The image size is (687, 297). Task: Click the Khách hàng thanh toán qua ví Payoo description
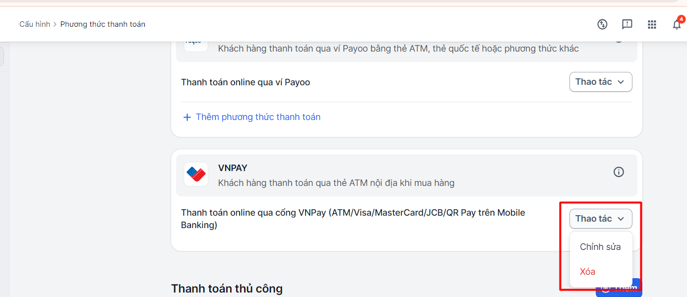pos(398,49)
